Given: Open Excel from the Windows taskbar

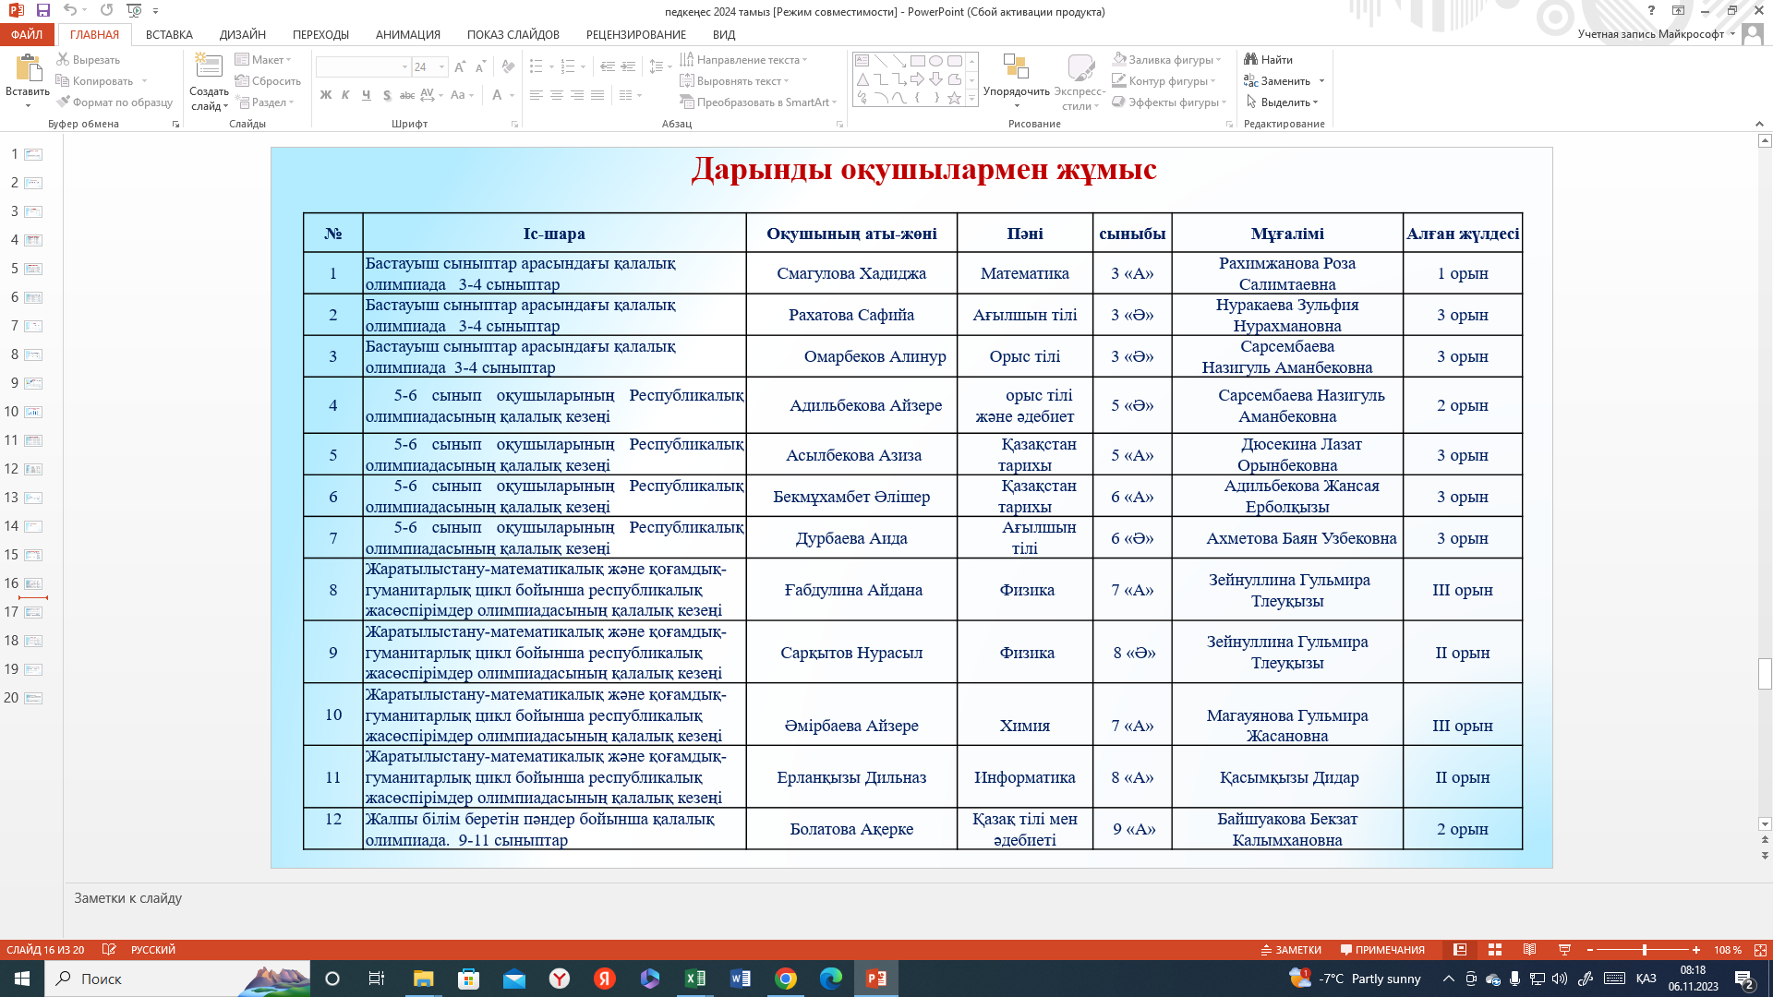Looking at the screenshot, I should point(695,979).
